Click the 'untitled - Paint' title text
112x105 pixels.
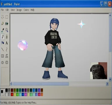[12, 4]
